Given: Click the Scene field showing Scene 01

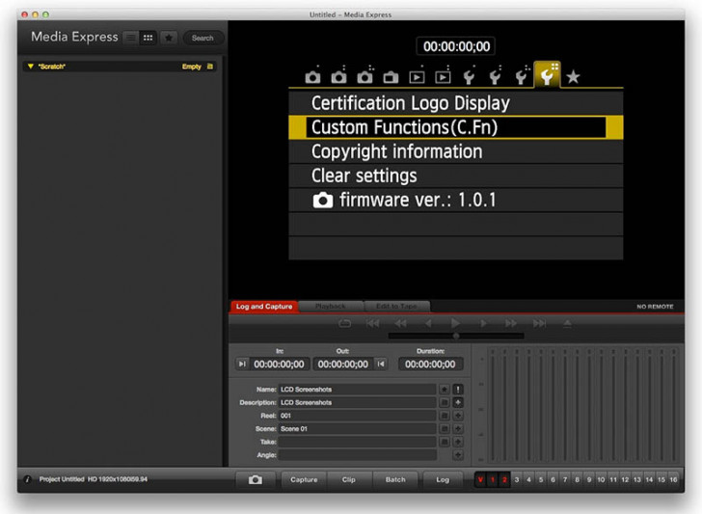Looking at the screenshot, I should (x=357, y=428).
